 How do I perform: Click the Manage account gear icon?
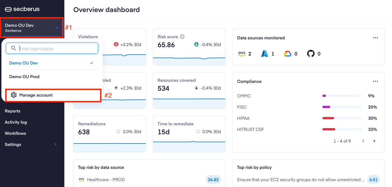14,95
